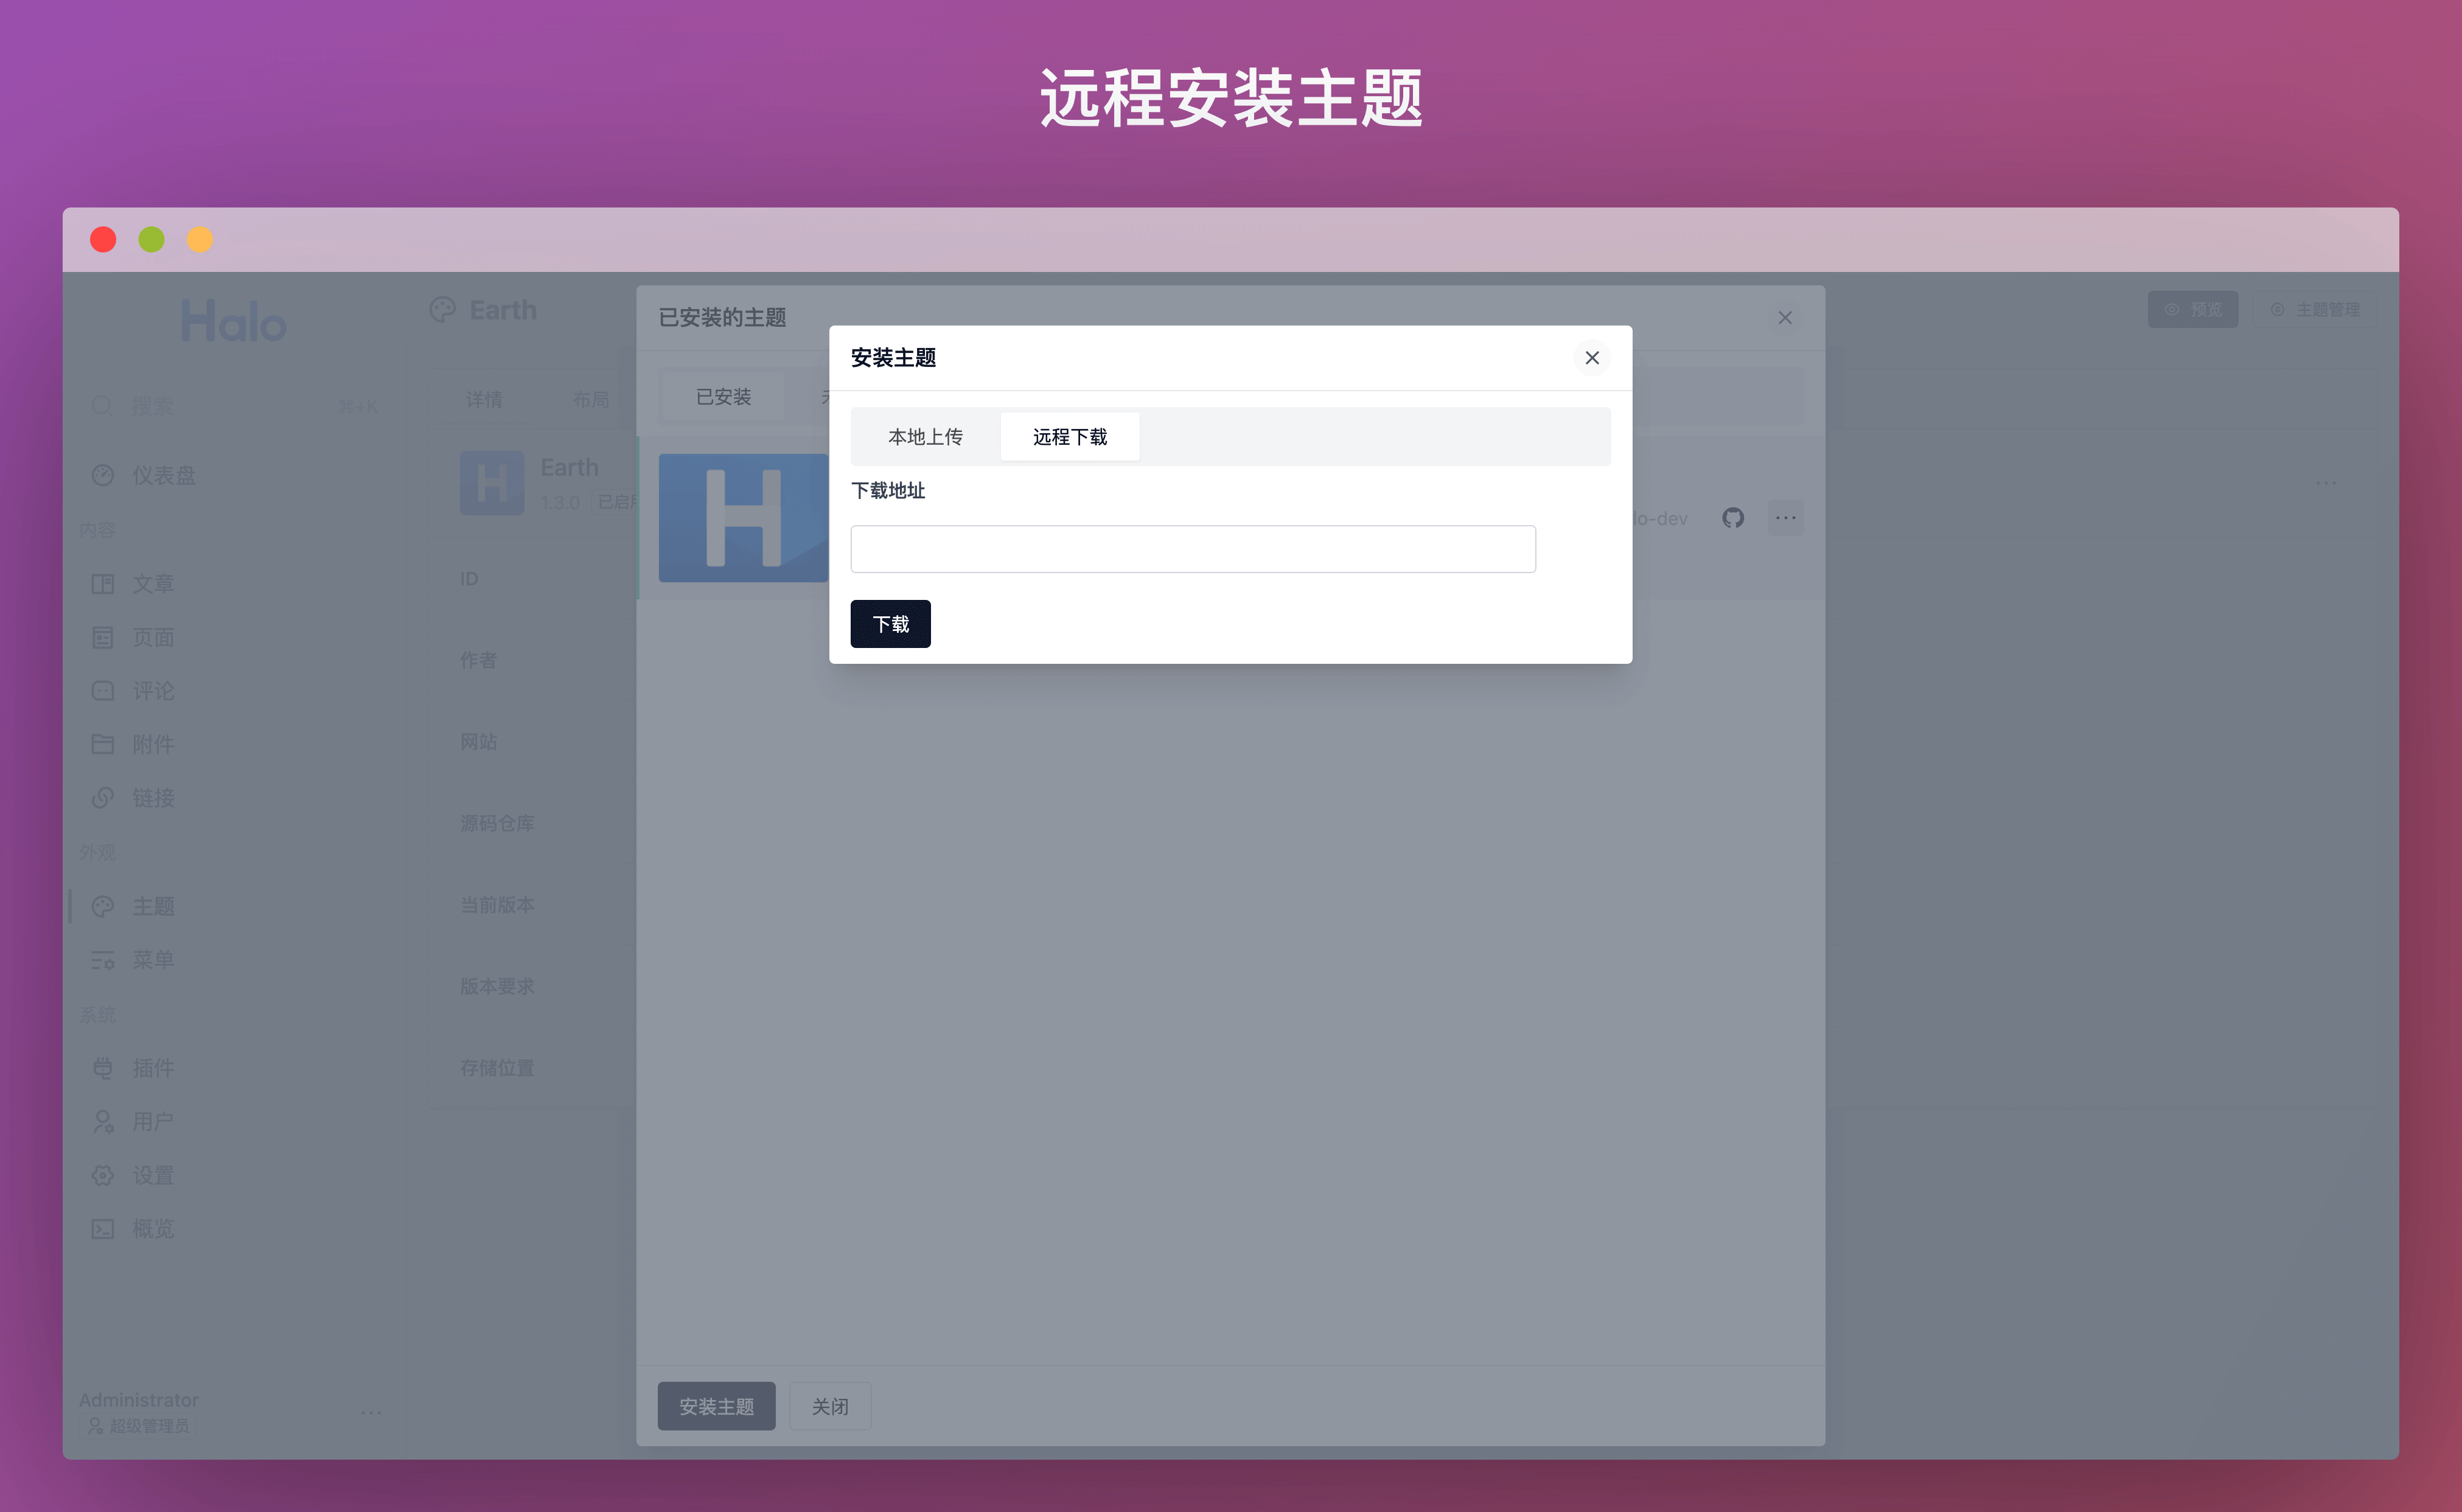
Task: Click the GitHub icon next to halo-dev
Action: (1733, 518)
